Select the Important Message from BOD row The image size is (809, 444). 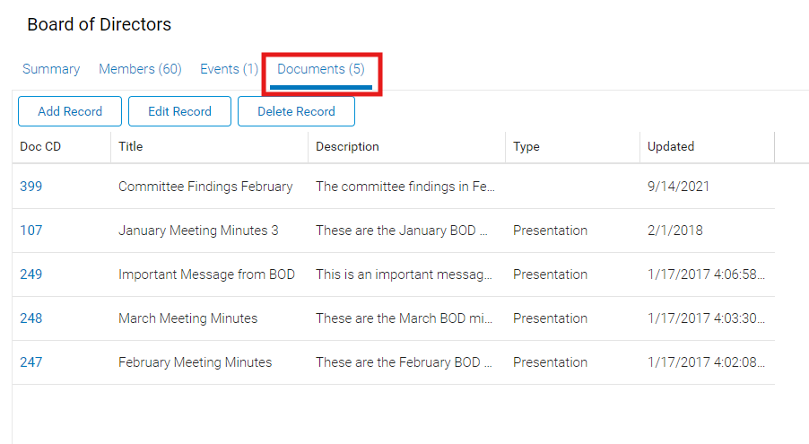click(x=206, y=274)
